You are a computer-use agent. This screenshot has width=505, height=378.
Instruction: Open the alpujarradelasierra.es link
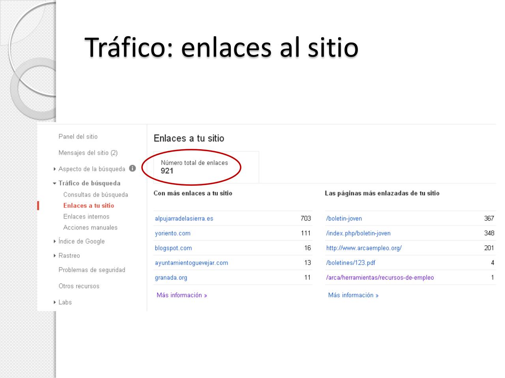tap(184, 219)
